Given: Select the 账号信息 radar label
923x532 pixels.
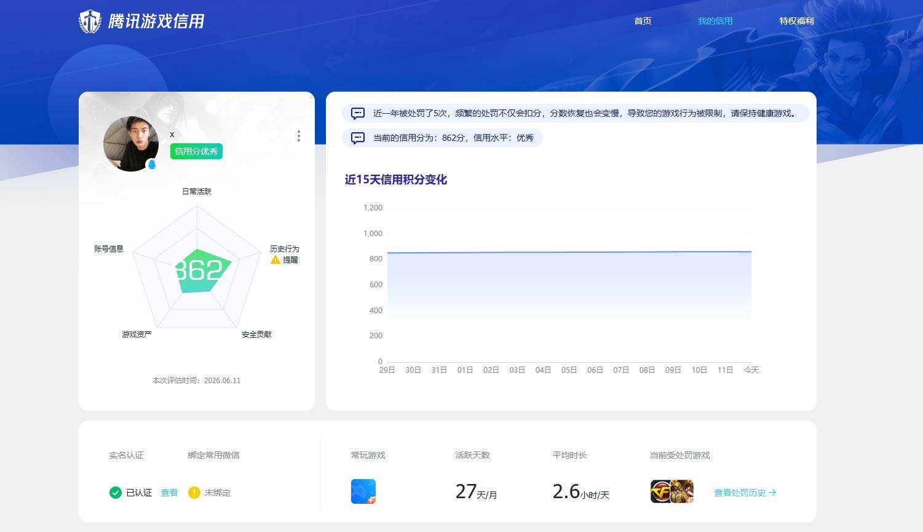Looking at the screenshot, I should pyautogui.click(x=109, y=248).
